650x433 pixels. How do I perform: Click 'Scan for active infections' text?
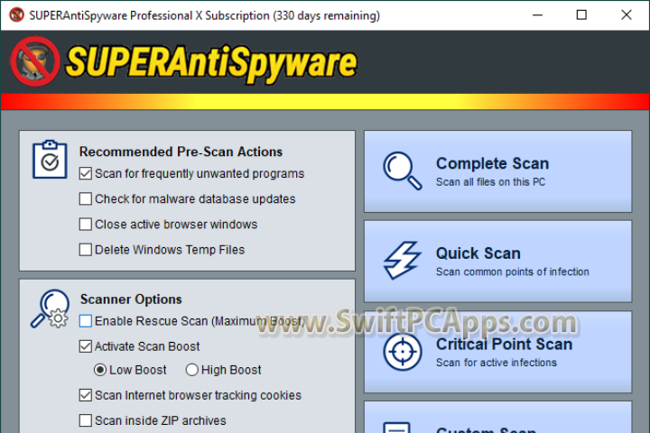(x=497, y=363)
